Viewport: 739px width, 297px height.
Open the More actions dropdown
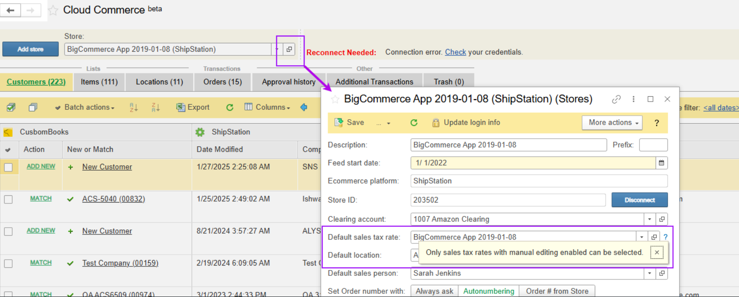click(x=611, y=123)
